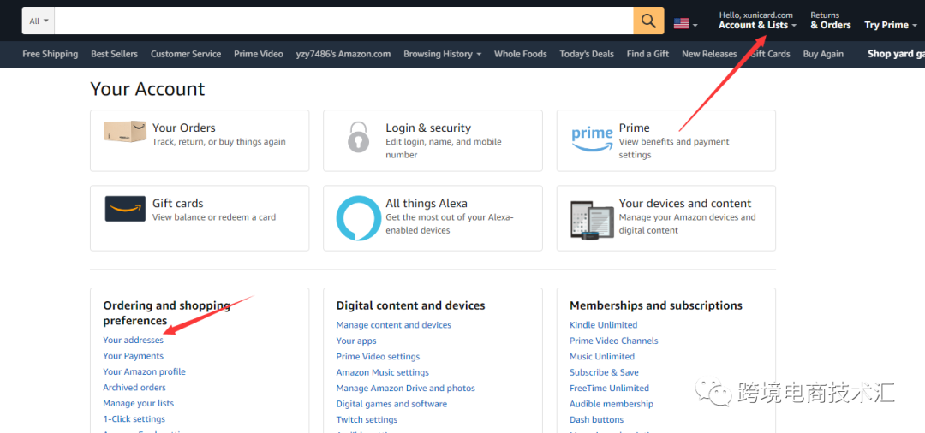Viewport: 925px width, 433px height.
Task: Open the Your addresses link
Action: (x=134, y=340)
